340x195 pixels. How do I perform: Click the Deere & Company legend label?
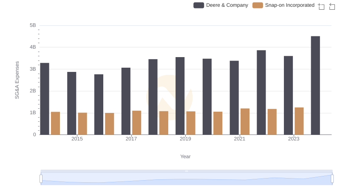(227, 5)
